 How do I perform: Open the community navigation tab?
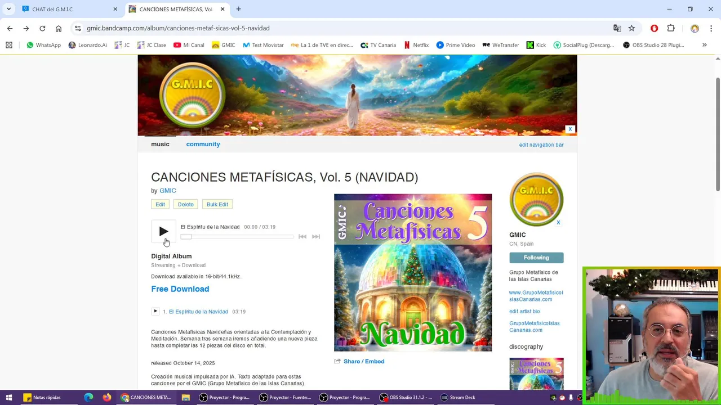pyautogui.click(x=203, y=144)
